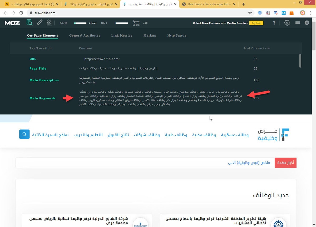Click the MozBar panel vertical scrollbar
This screenshot has width=316, height=227.
(x=300, y=61)
